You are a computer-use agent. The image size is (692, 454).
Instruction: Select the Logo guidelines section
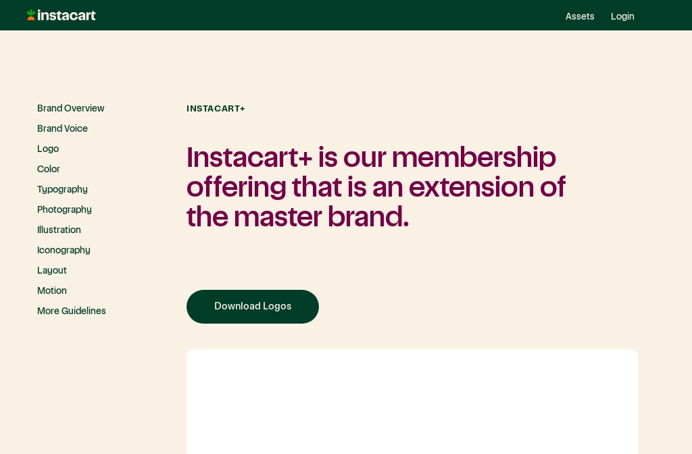click(48, 149)
